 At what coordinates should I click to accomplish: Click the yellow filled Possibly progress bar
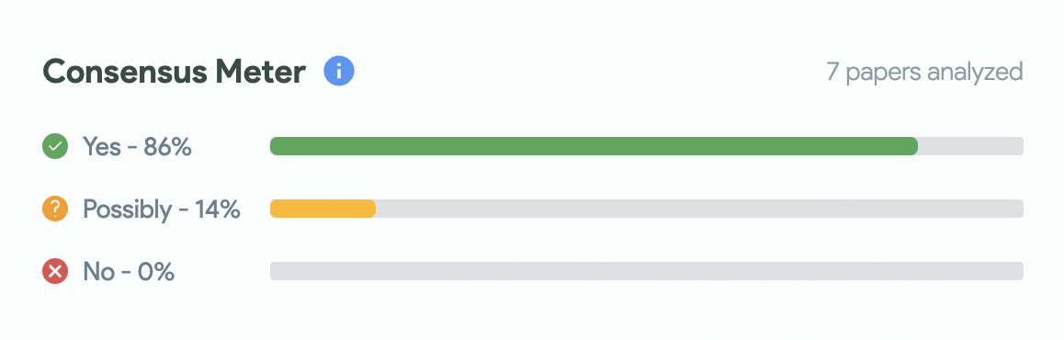click(323, 209)
